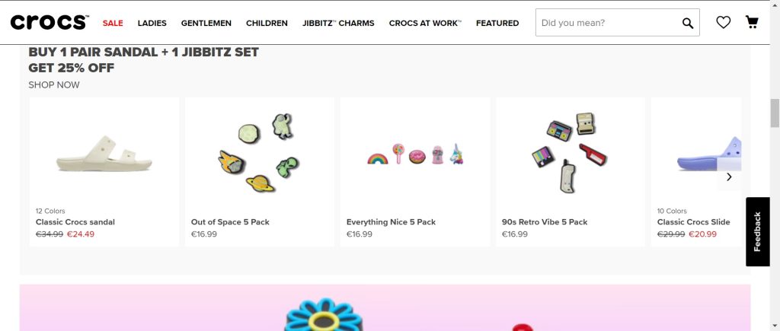
Task: Click the page vertical scrollbar thumb
Action: point(775,113)
